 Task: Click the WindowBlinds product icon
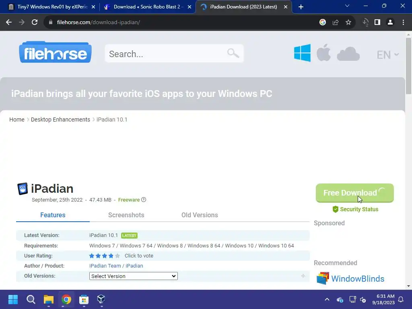click(x=323, y=278)
